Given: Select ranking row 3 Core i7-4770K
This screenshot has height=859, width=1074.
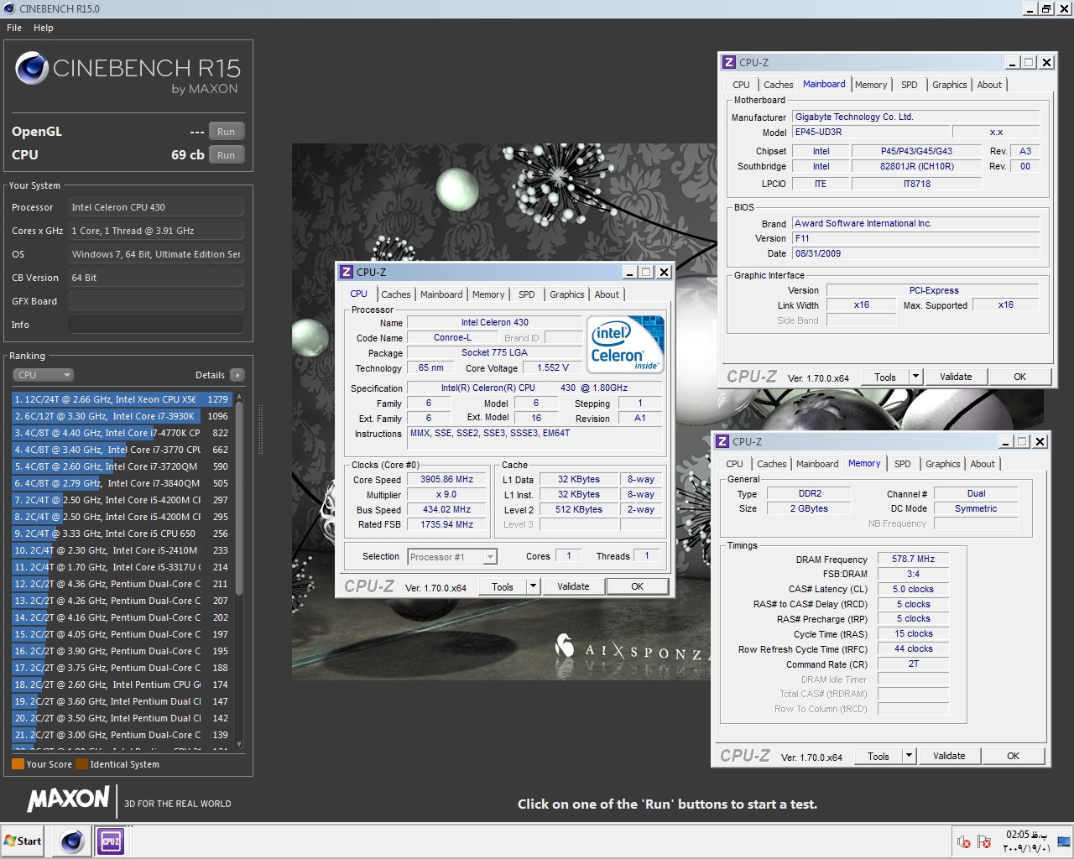Looking at the screenshot, I should [122, 433].
